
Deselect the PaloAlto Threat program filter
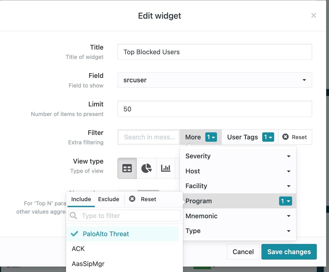click(106, 234)
